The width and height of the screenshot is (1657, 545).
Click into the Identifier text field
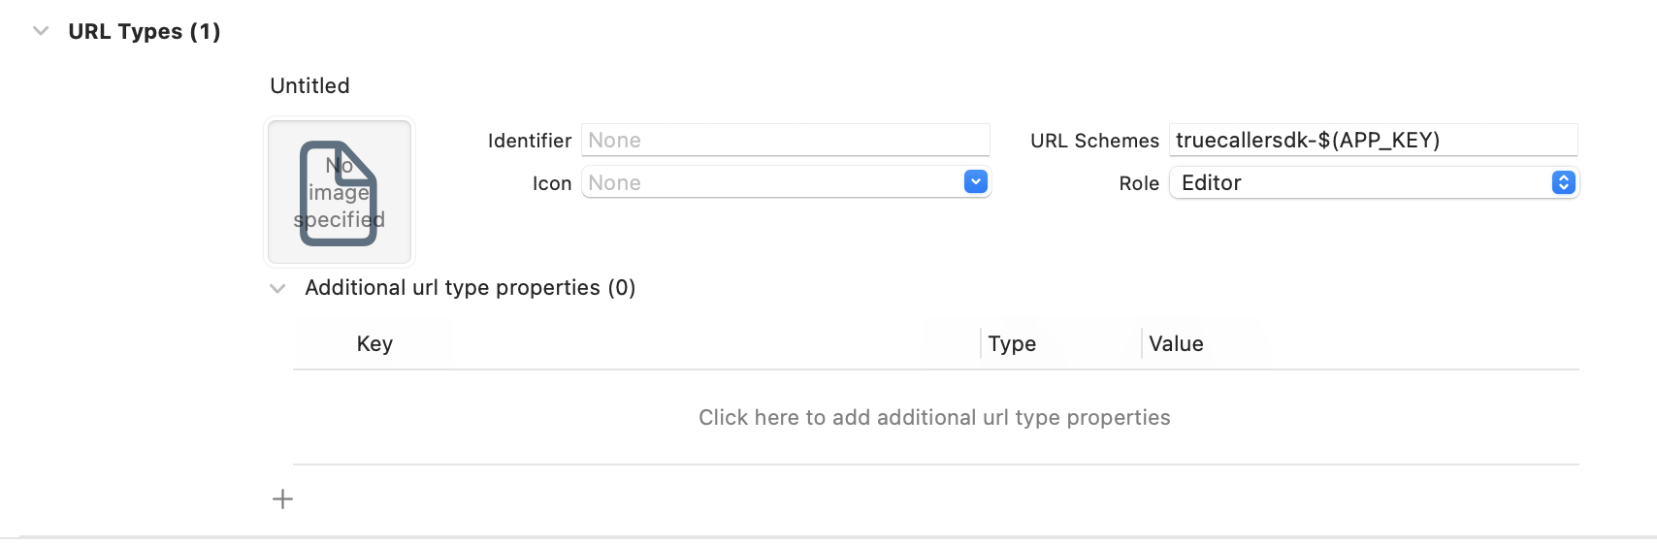pyautogui.click(x=784, y=140)
